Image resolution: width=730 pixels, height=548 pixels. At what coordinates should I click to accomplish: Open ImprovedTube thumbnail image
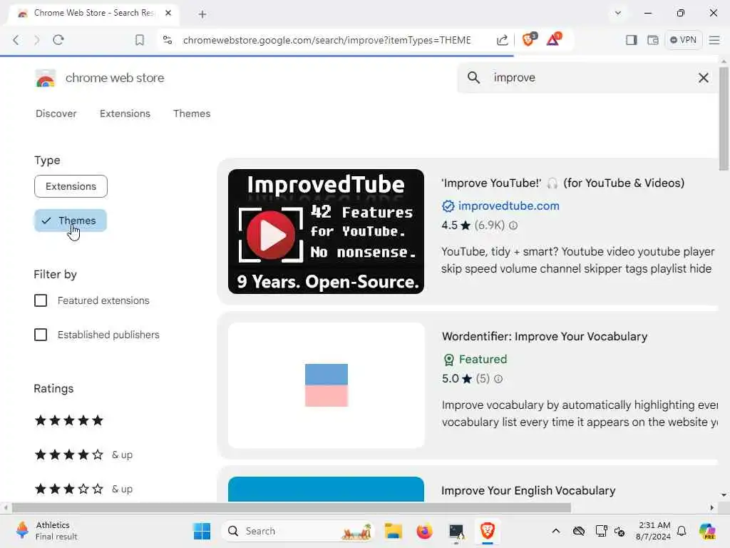point(326,232)
